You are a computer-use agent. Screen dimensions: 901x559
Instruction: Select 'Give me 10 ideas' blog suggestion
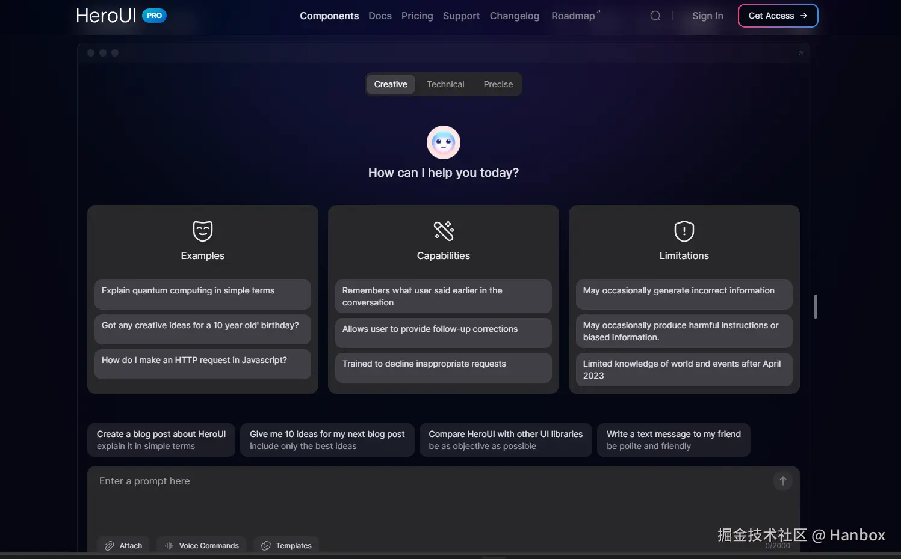point(327,440)
